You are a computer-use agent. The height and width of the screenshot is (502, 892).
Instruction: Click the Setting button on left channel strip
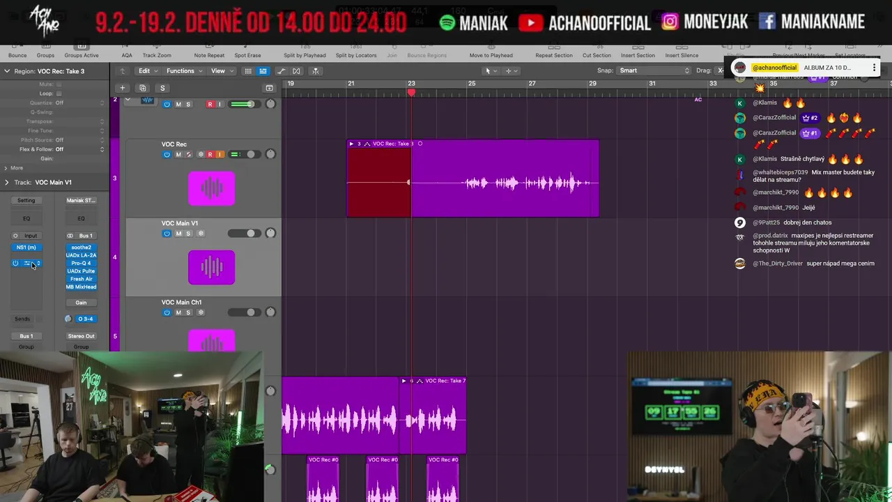tap(26, 200)
